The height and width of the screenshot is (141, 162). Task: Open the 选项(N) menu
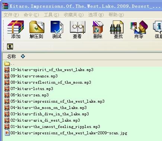[96, 15]
